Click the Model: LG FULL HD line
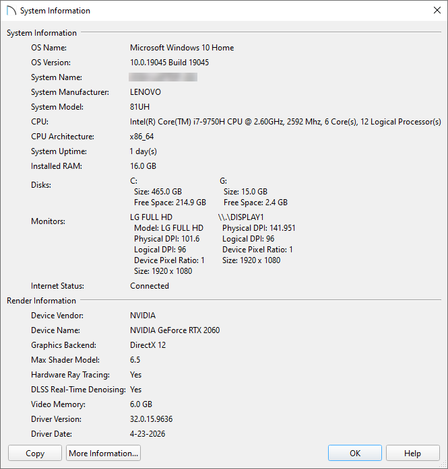 pyautogui.click(x=168, y=228)
